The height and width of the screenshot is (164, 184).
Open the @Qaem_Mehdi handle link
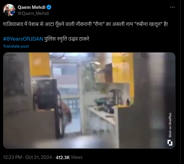pyautogui.click(x=33, y=13)
